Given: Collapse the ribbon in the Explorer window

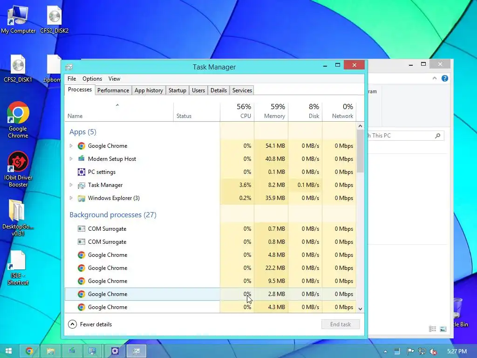Looking at the screenshot, I should coord(435,78).
